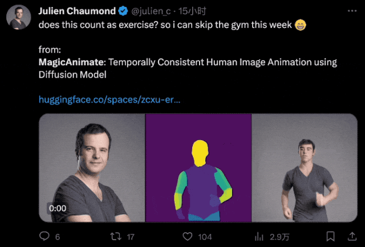Open the view analytics bar chart icon
Viewport: 365px width, 247px height.
coord(259,236)
